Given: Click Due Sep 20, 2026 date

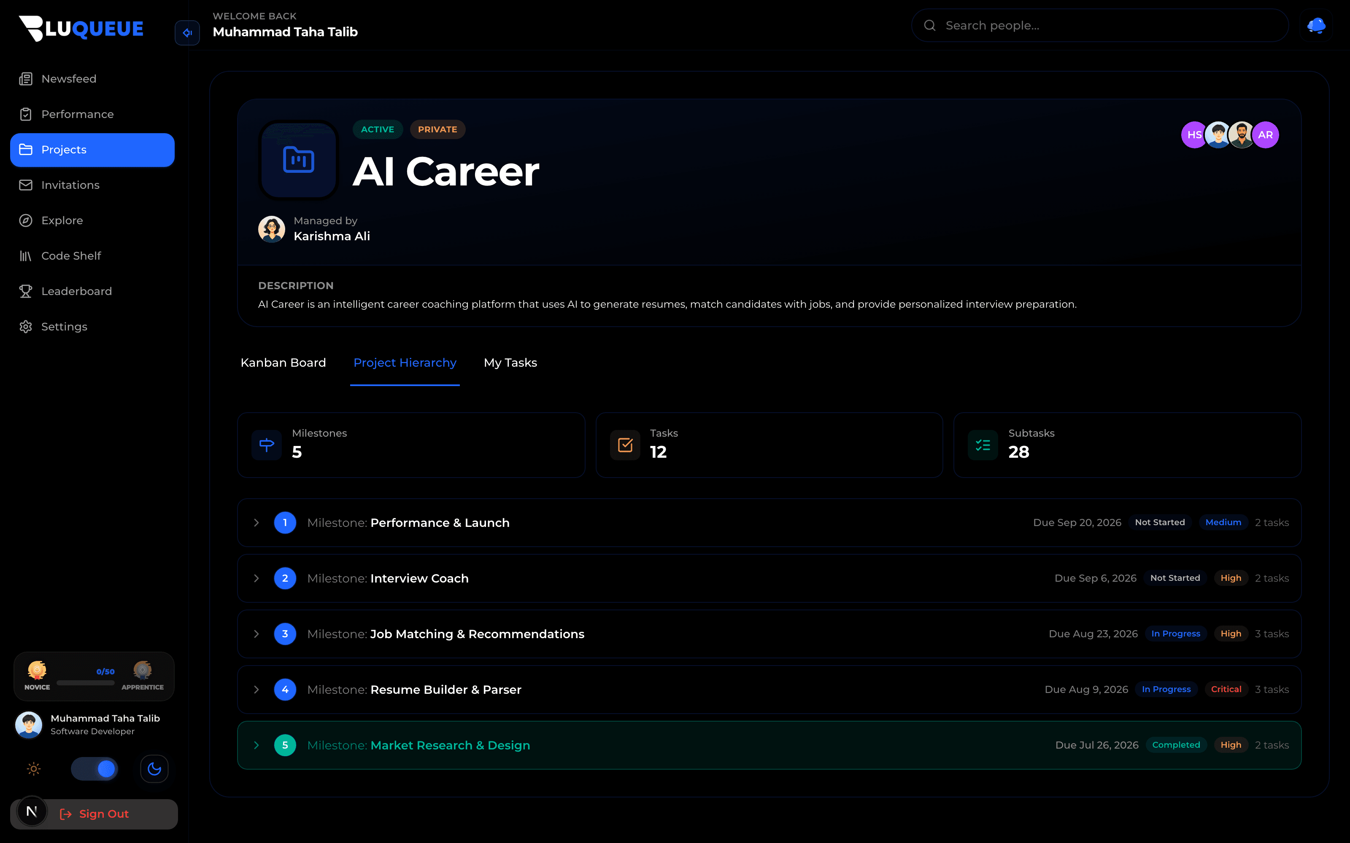Looking at the screenshot, I should tap(1077, 523).
